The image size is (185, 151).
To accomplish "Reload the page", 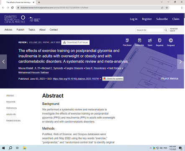I will (13, 8).
